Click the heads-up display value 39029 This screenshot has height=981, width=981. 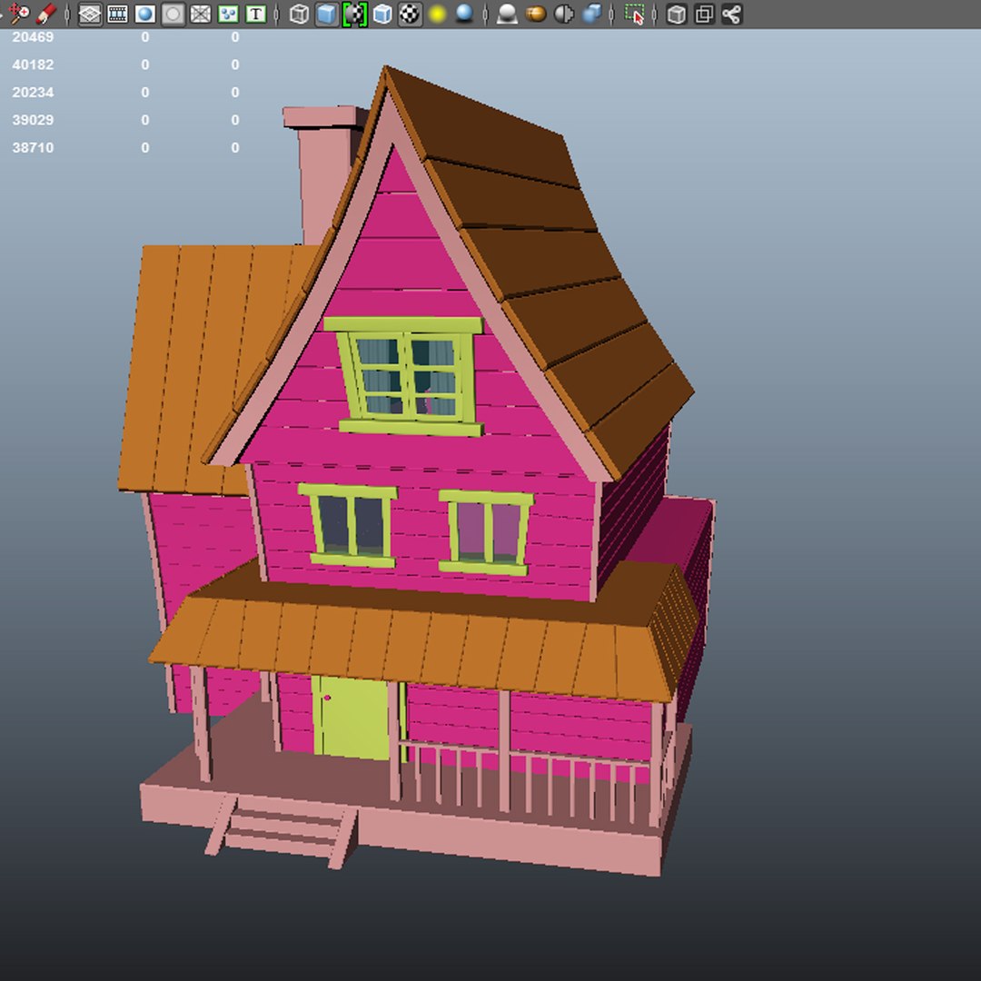[33, 120]
